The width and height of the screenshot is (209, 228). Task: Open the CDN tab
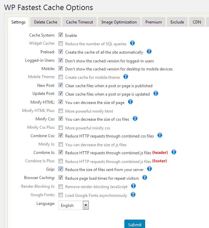coord(197,22)
